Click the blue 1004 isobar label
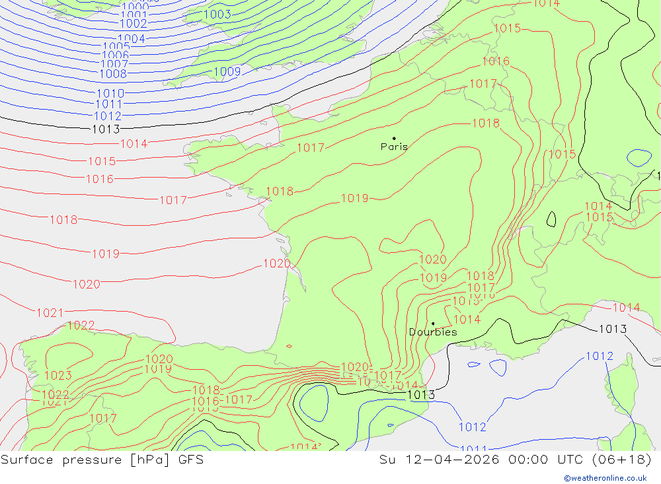Viewport: 661px width, 484px height. tap(131, 39)
